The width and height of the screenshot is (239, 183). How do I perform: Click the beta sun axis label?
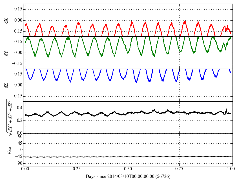pyautogui.click(x=9, y=150)
